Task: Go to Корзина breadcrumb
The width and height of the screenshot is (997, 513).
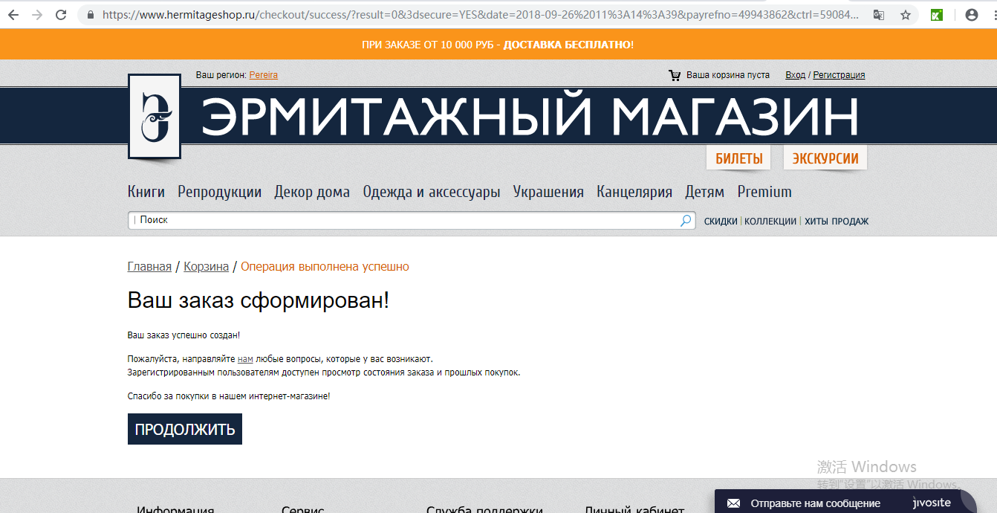Action: point(207,266)
